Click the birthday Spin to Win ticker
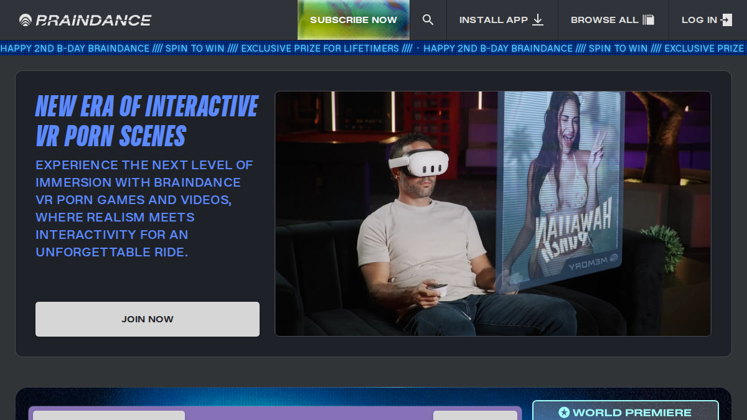Screen dimensions: 747x420 click(x=374, y=48)
